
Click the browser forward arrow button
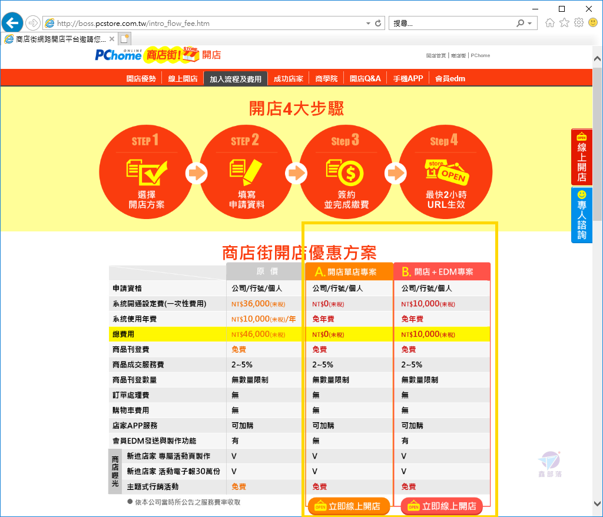(33, 23)
